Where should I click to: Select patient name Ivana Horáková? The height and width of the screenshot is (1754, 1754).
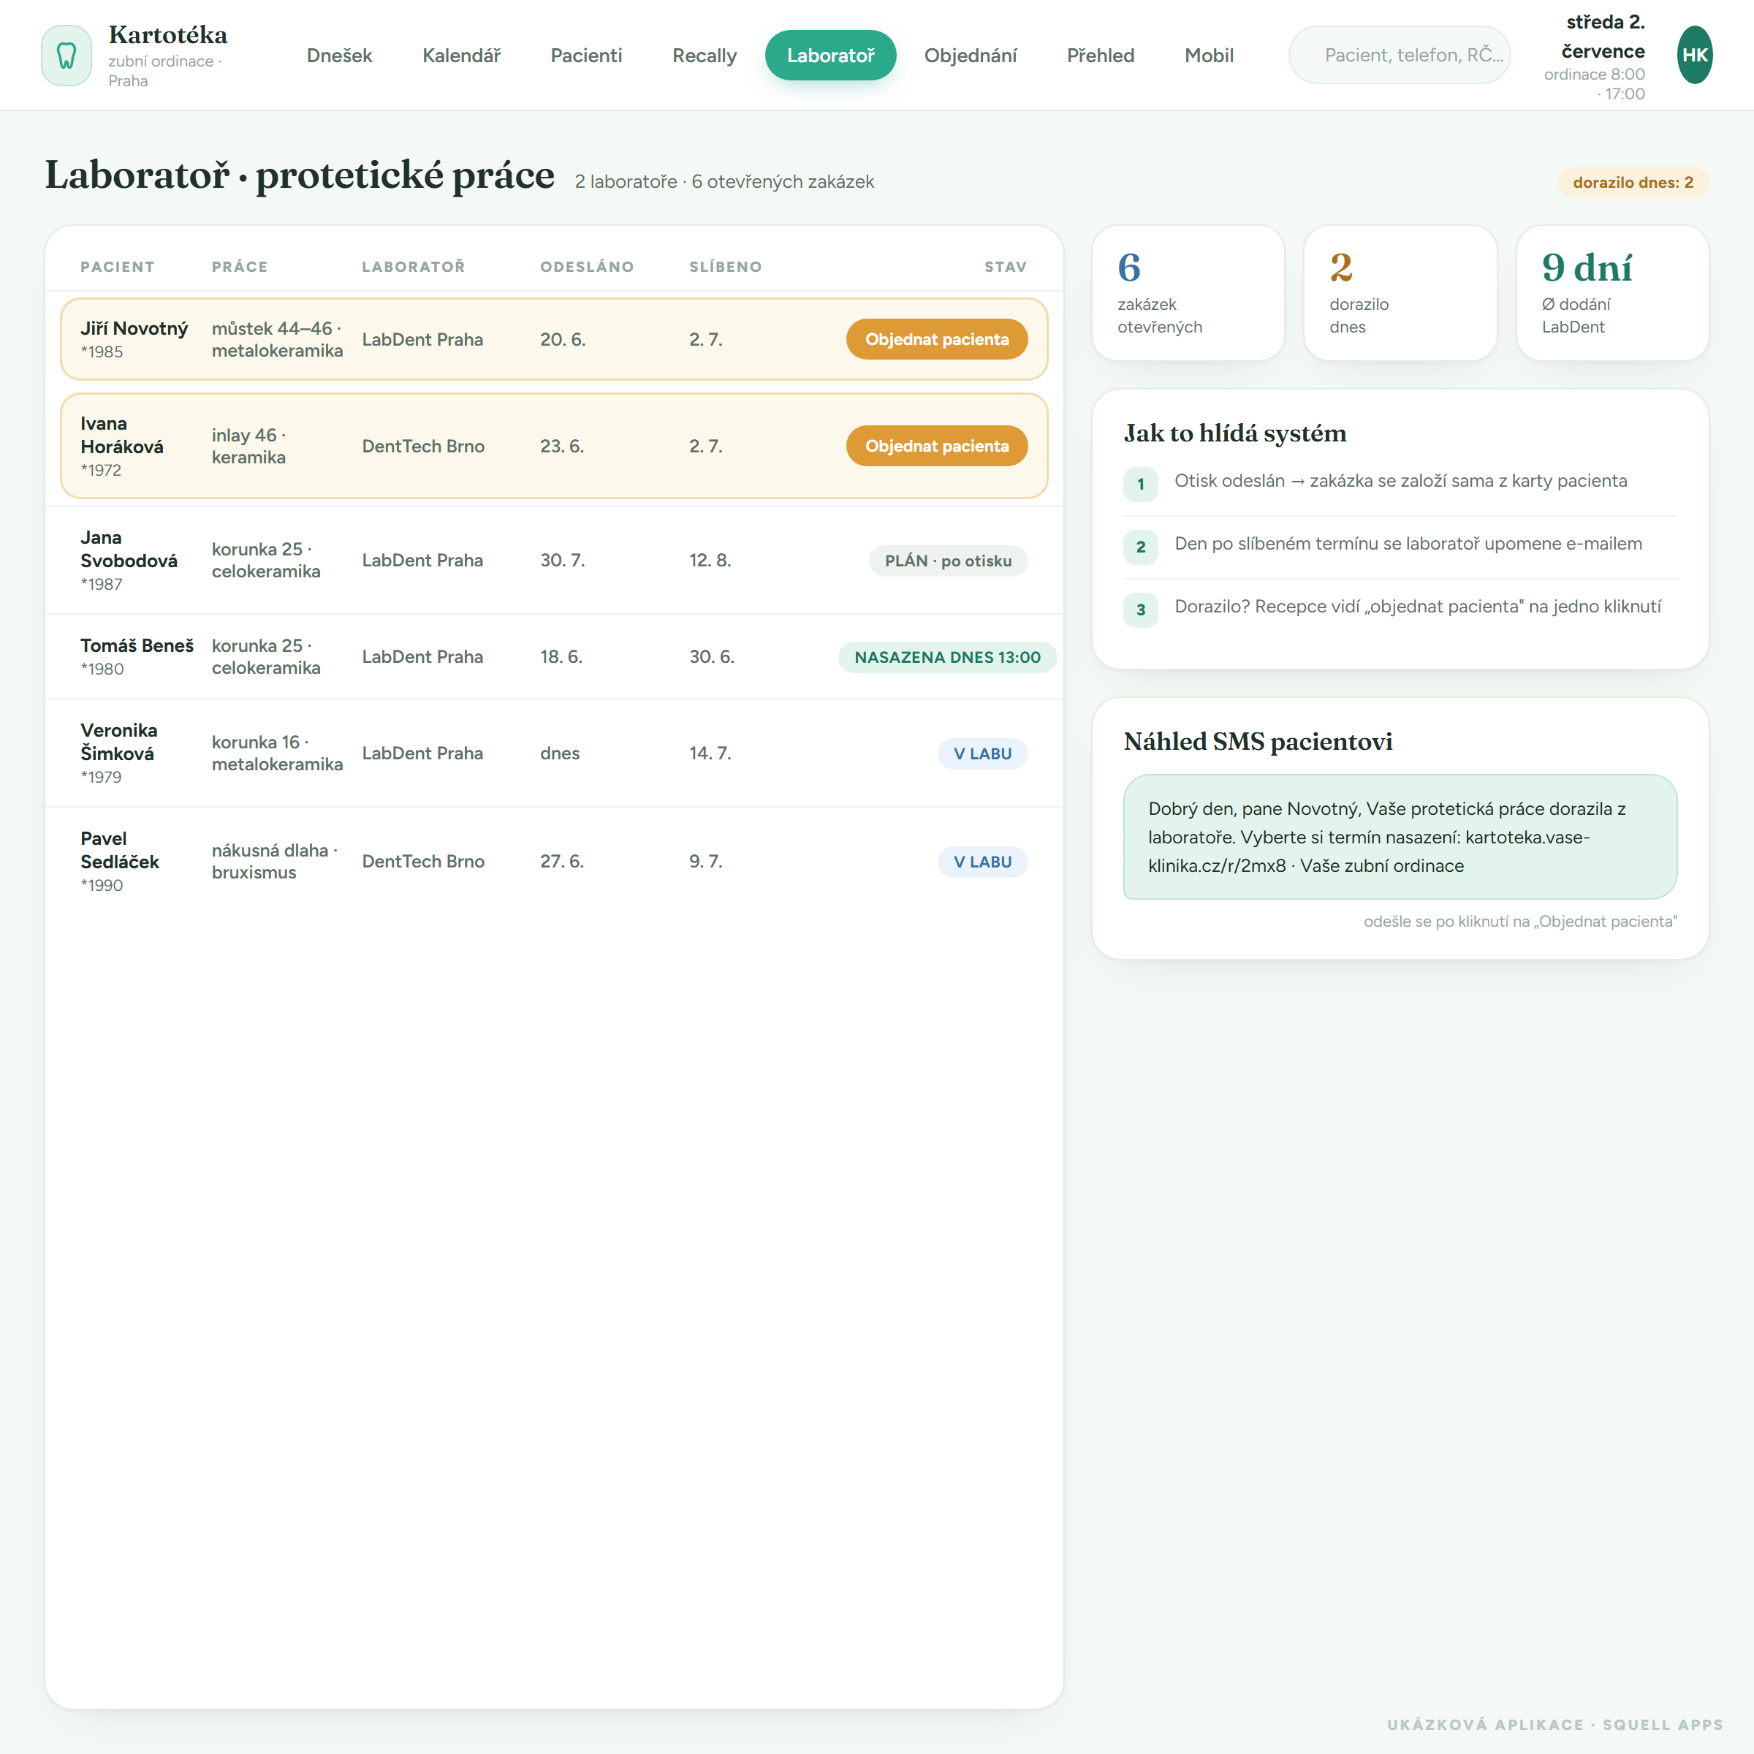click(121, 435)
